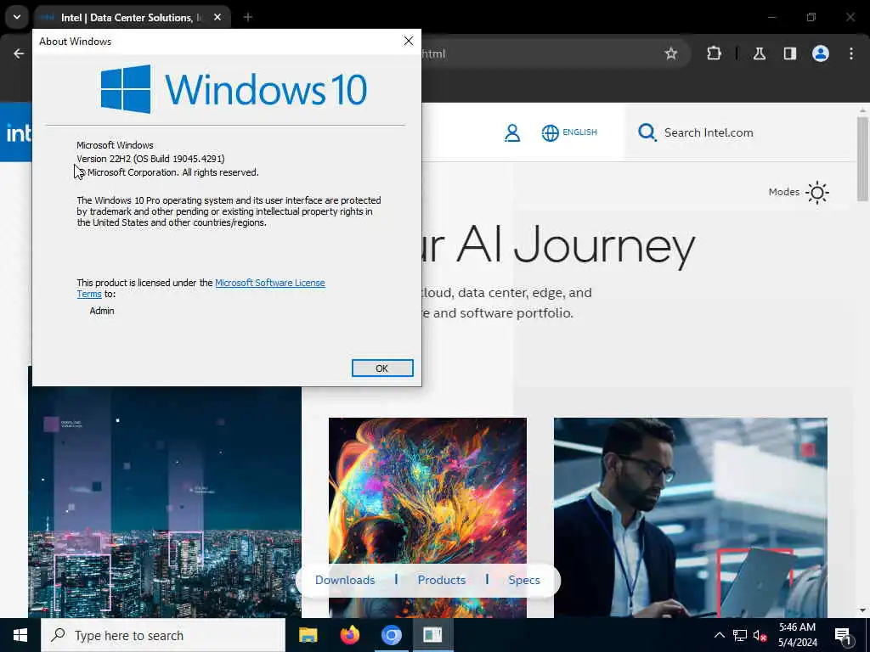Viewport: 870px width, 652px height.
Task: Open the network status tray icon
Action: click(740, 635)
